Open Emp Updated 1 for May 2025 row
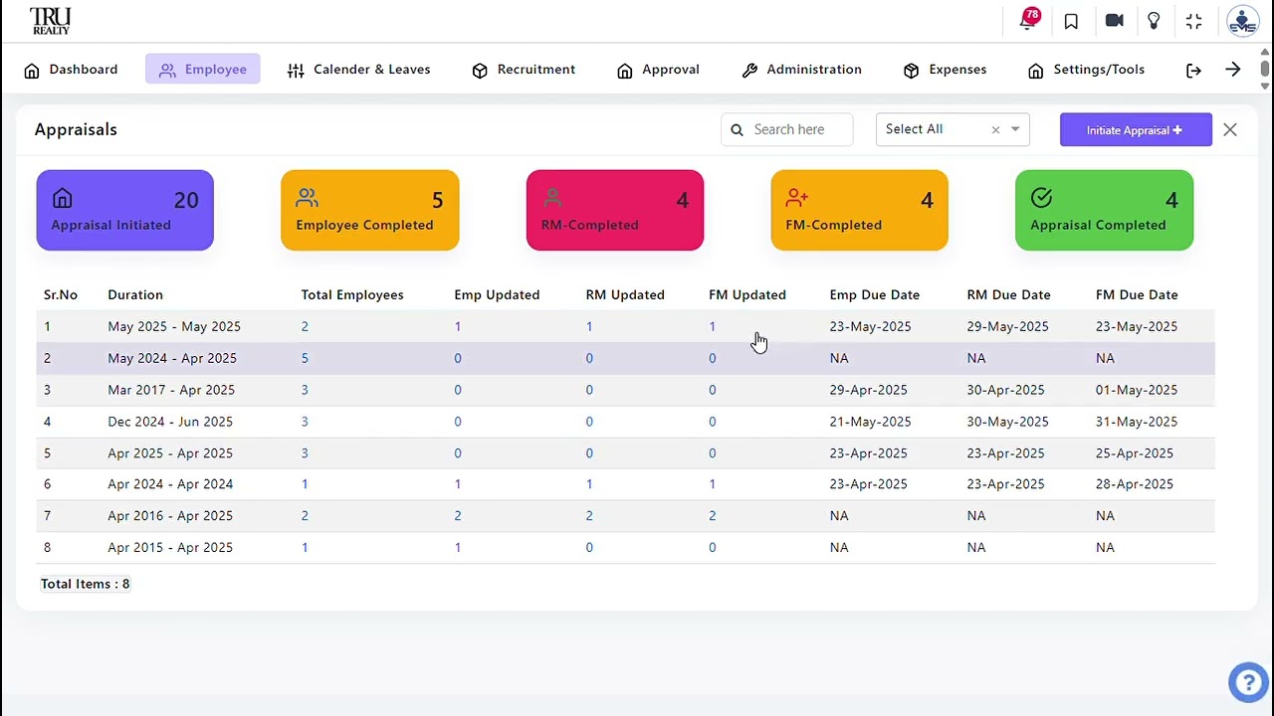Viewport: 1274px width, 716px height. [x=458, y=326]
